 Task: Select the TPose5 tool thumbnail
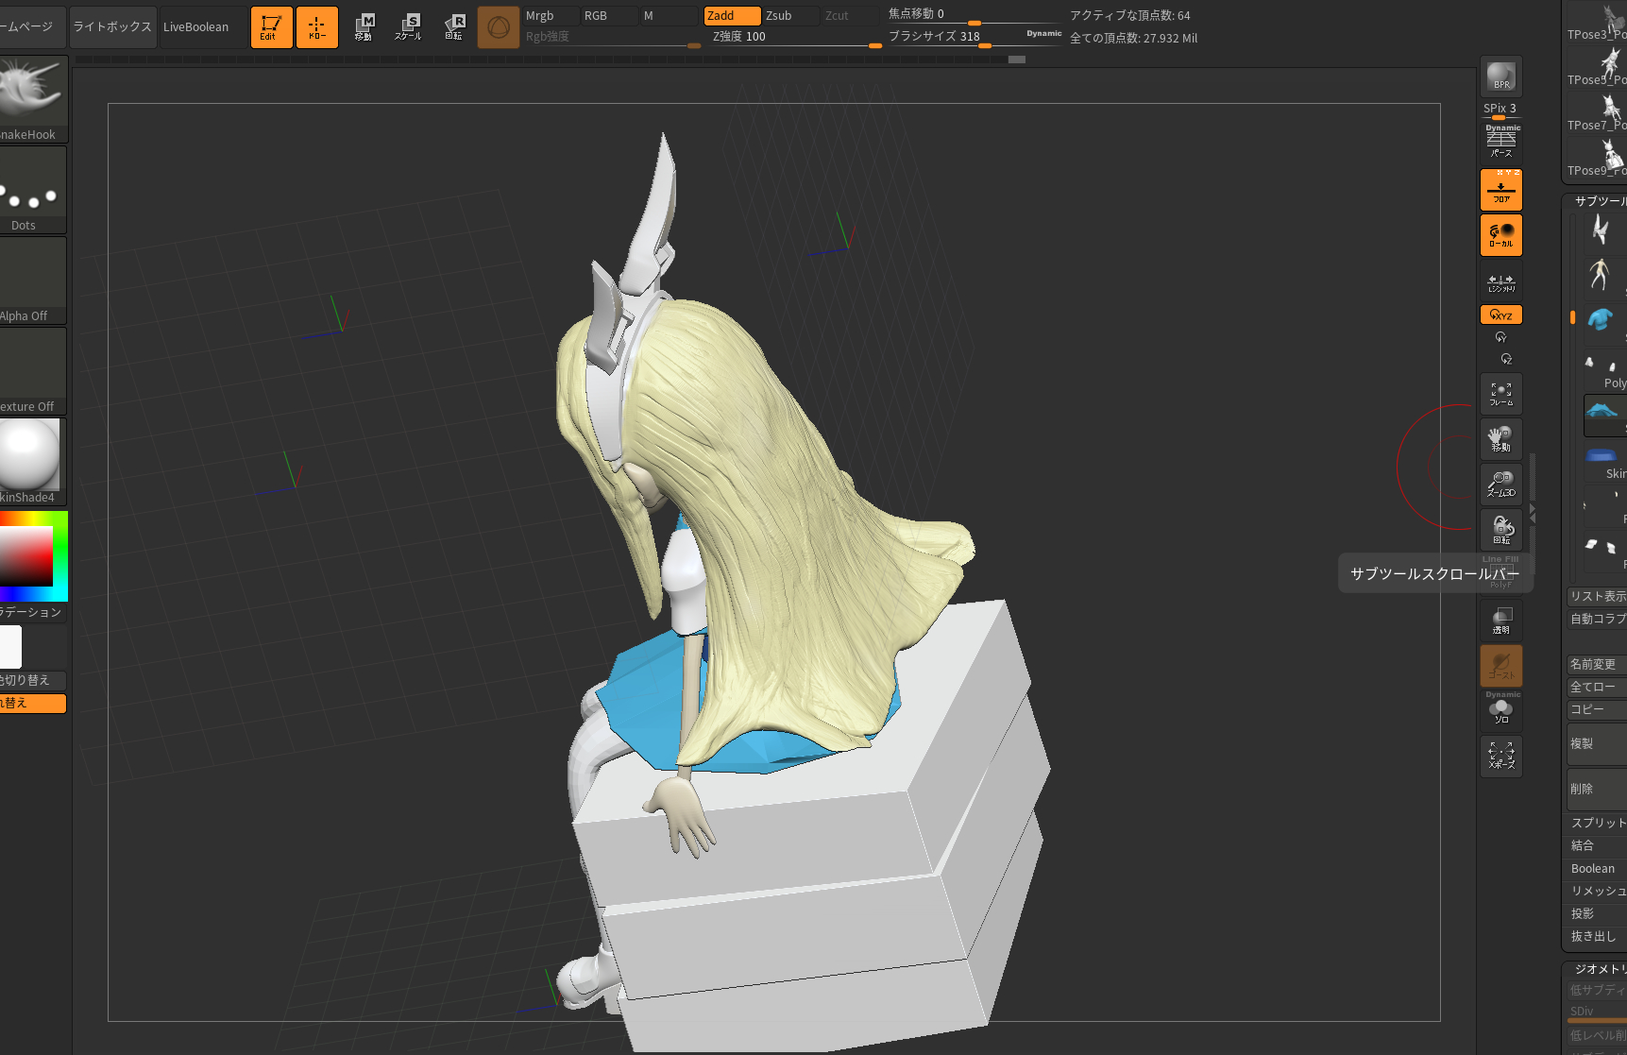(1596, 68)
